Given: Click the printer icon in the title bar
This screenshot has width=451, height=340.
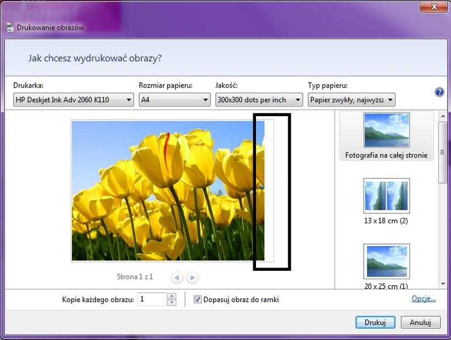Looking at the screenshot, I should pyautogui.click(x=10, y=27).
